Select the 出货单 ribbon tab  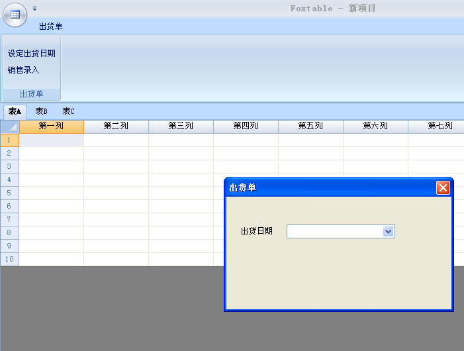tap(50, 26)
